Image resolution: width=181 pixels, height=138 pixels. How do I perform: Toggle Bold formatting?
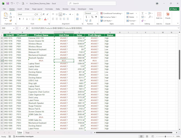[20, 19]
